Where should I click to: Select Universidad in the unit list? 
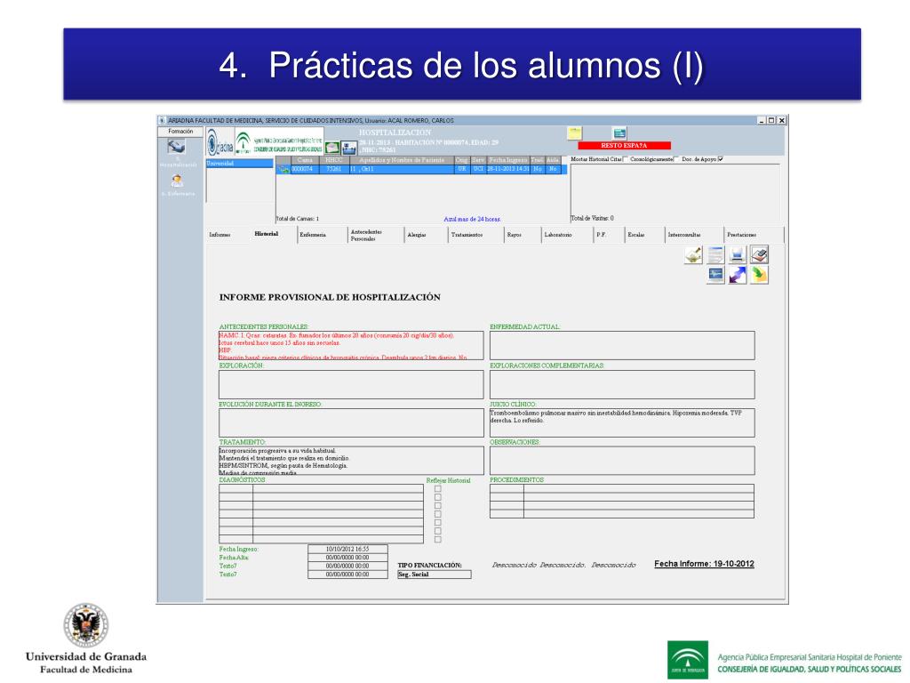click(239, 164)
